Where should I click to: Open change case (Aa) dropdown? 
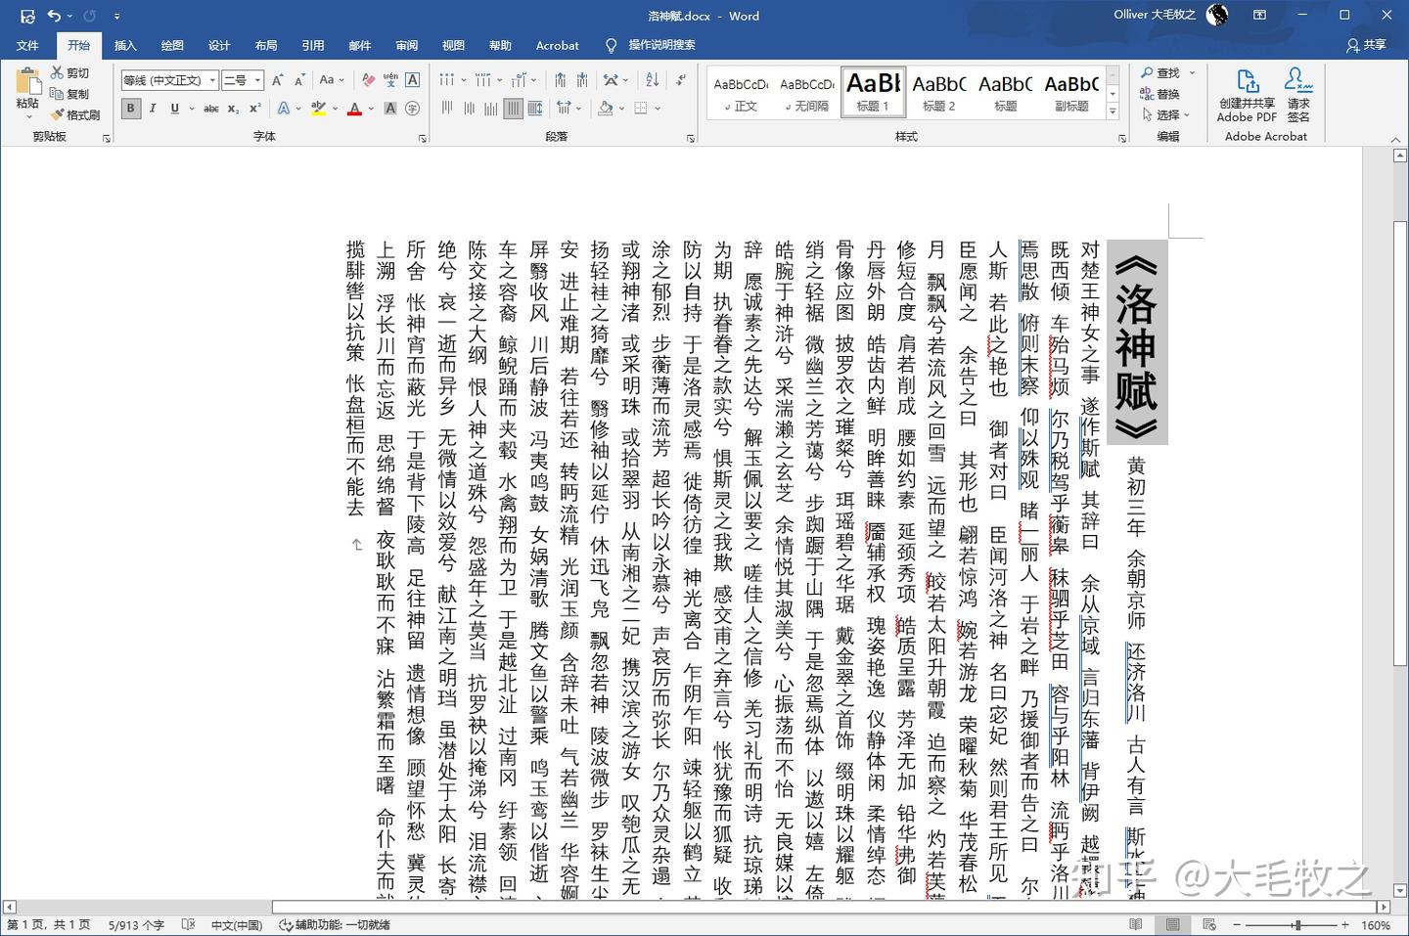331,80
